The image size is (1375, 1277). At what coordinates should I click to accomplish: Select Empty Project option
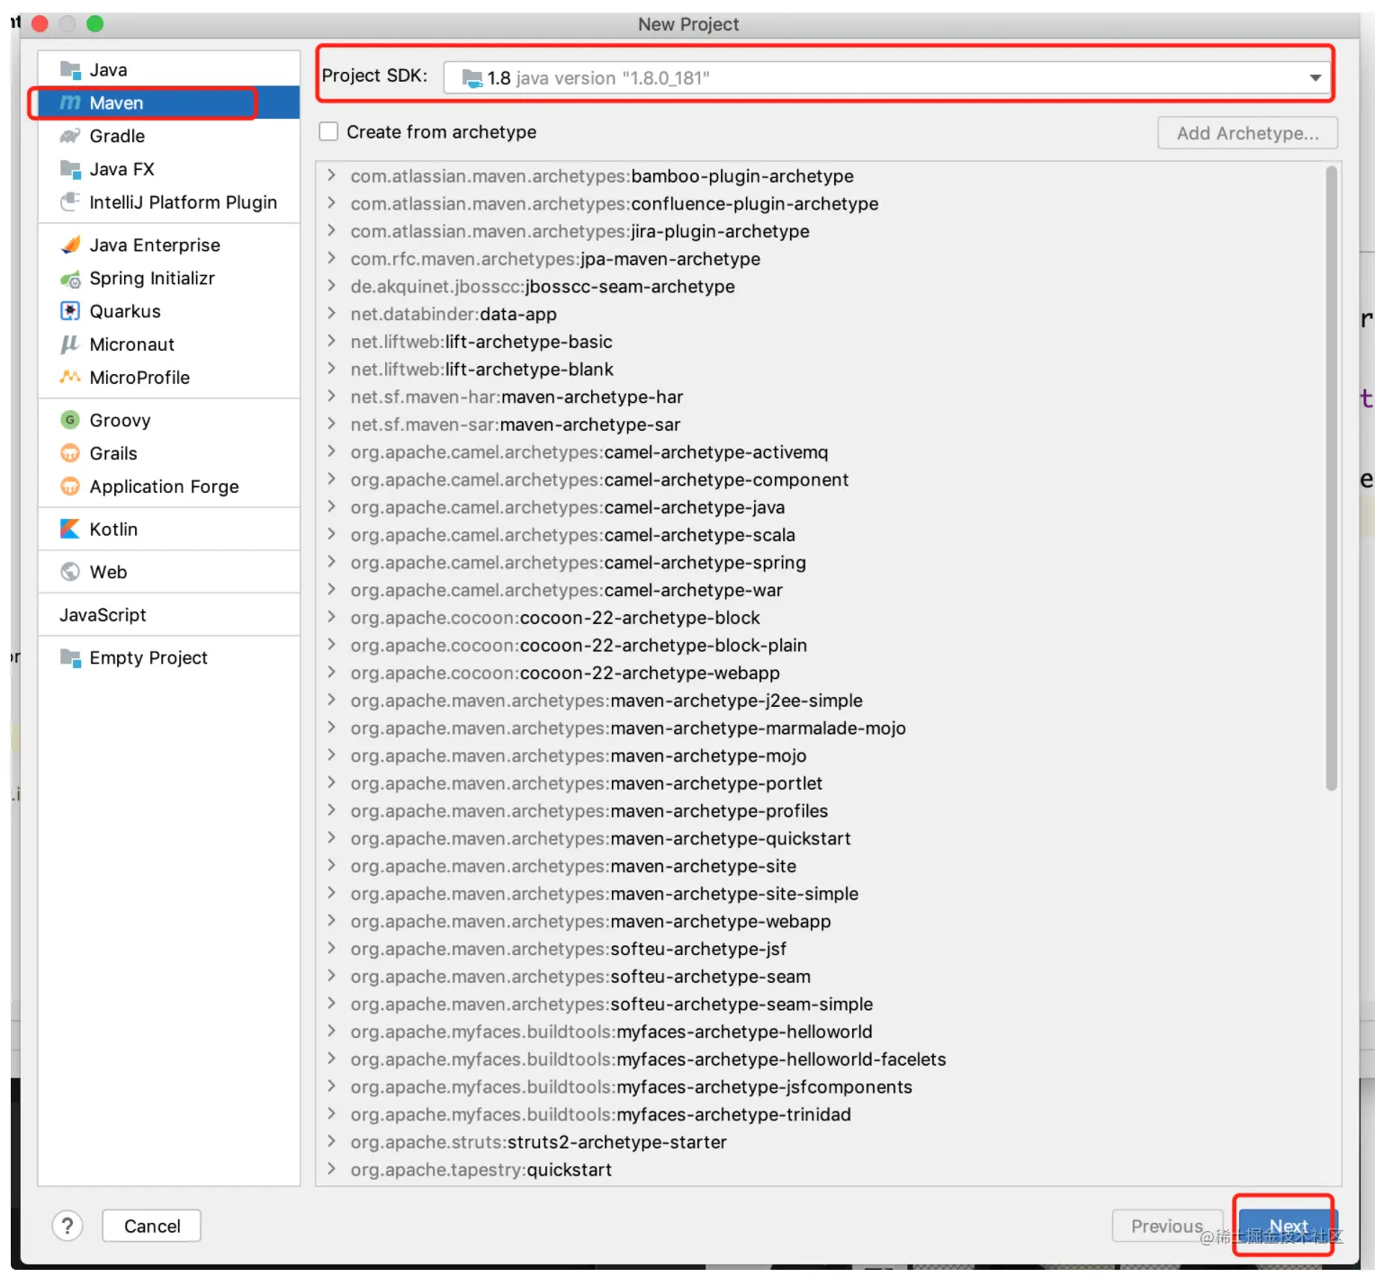pos(169,657)
